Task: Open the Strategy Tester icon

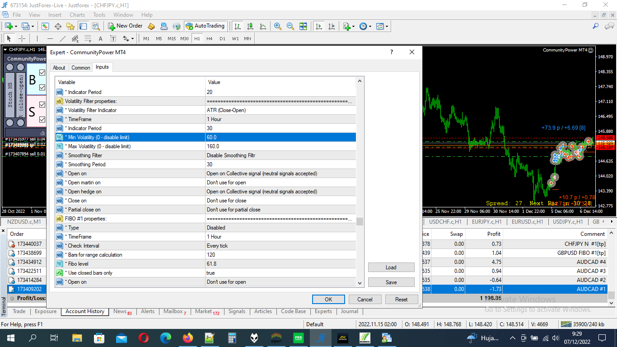Action: 96,26
